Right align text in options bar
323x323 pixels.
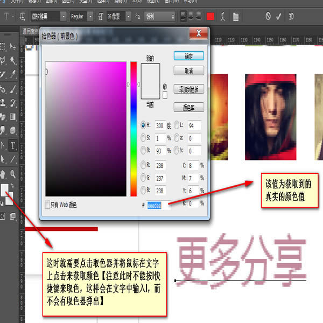[199, 16]
